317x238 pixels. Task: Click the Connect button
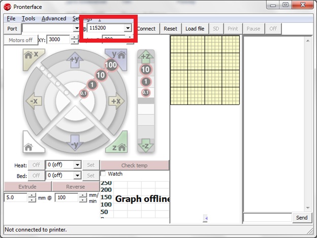[146, 28]
